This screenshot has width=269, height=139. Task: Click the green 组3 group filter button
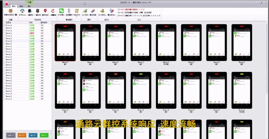pyautogui.click(x=44, y=135)
